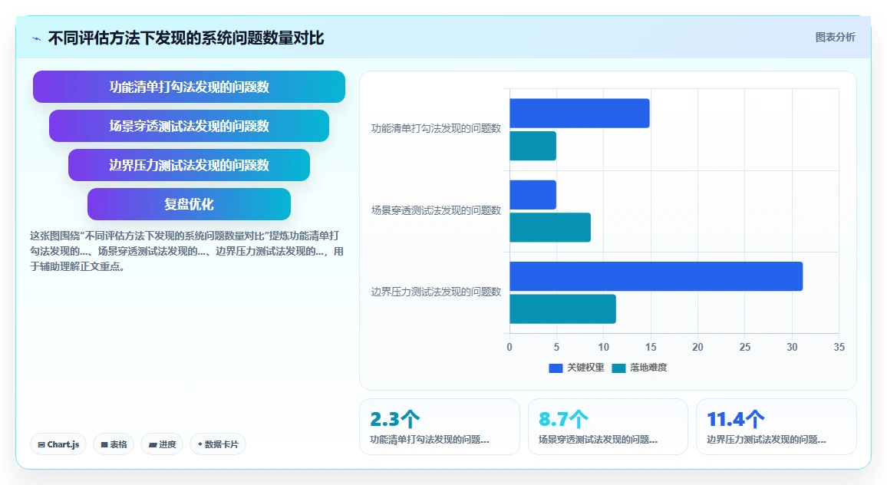Click the chart title 不同评估方法下发现的系统问题数量对比
The width and height of the screenshot is (887, 485).
[186, 38]
